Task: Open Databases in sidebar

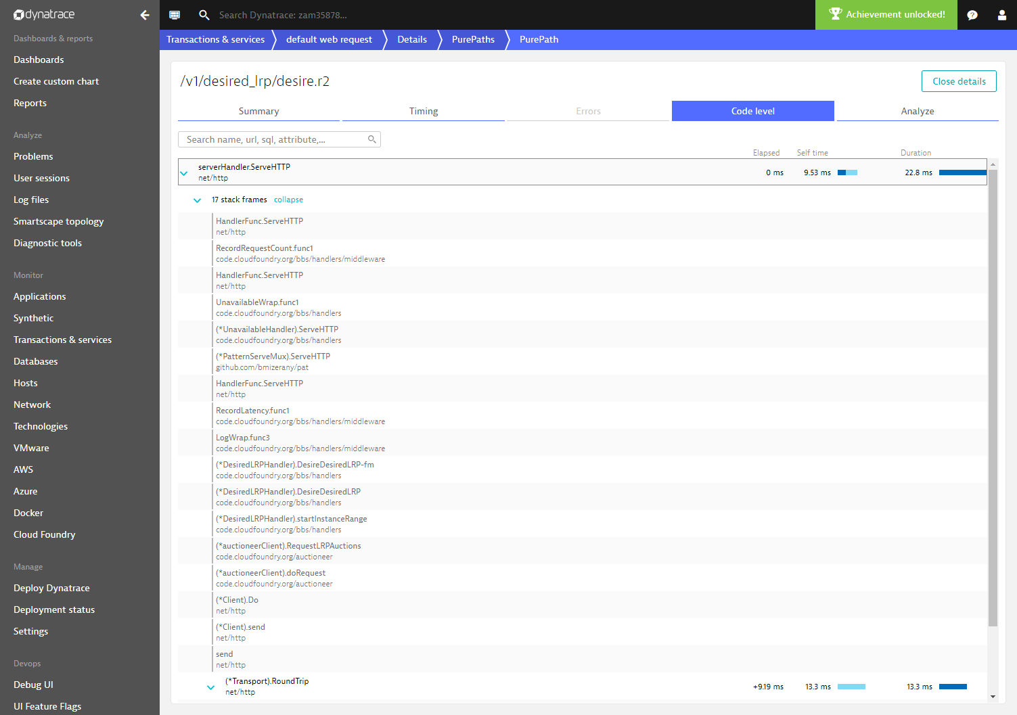Action: tap(35, 361)
